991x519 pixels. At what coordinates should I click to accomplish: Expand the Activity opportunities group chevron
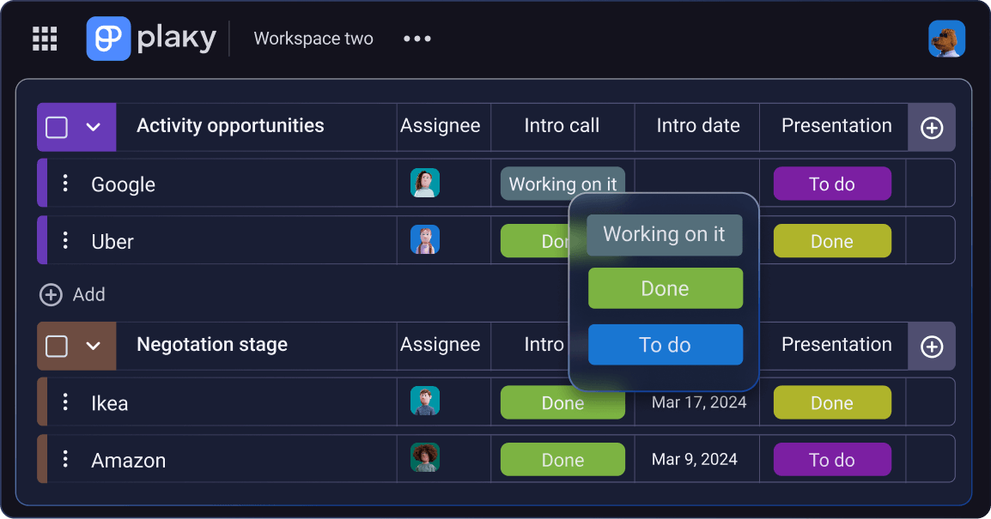(x=94, y=125)
